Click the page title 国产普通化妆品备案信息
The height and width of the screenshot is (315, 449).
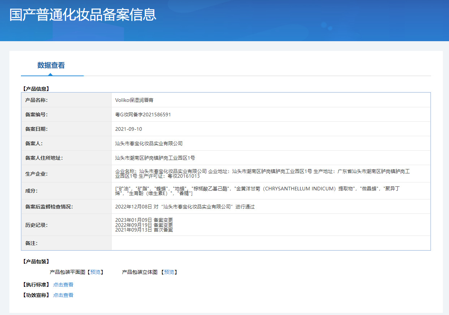coord(83,15)
